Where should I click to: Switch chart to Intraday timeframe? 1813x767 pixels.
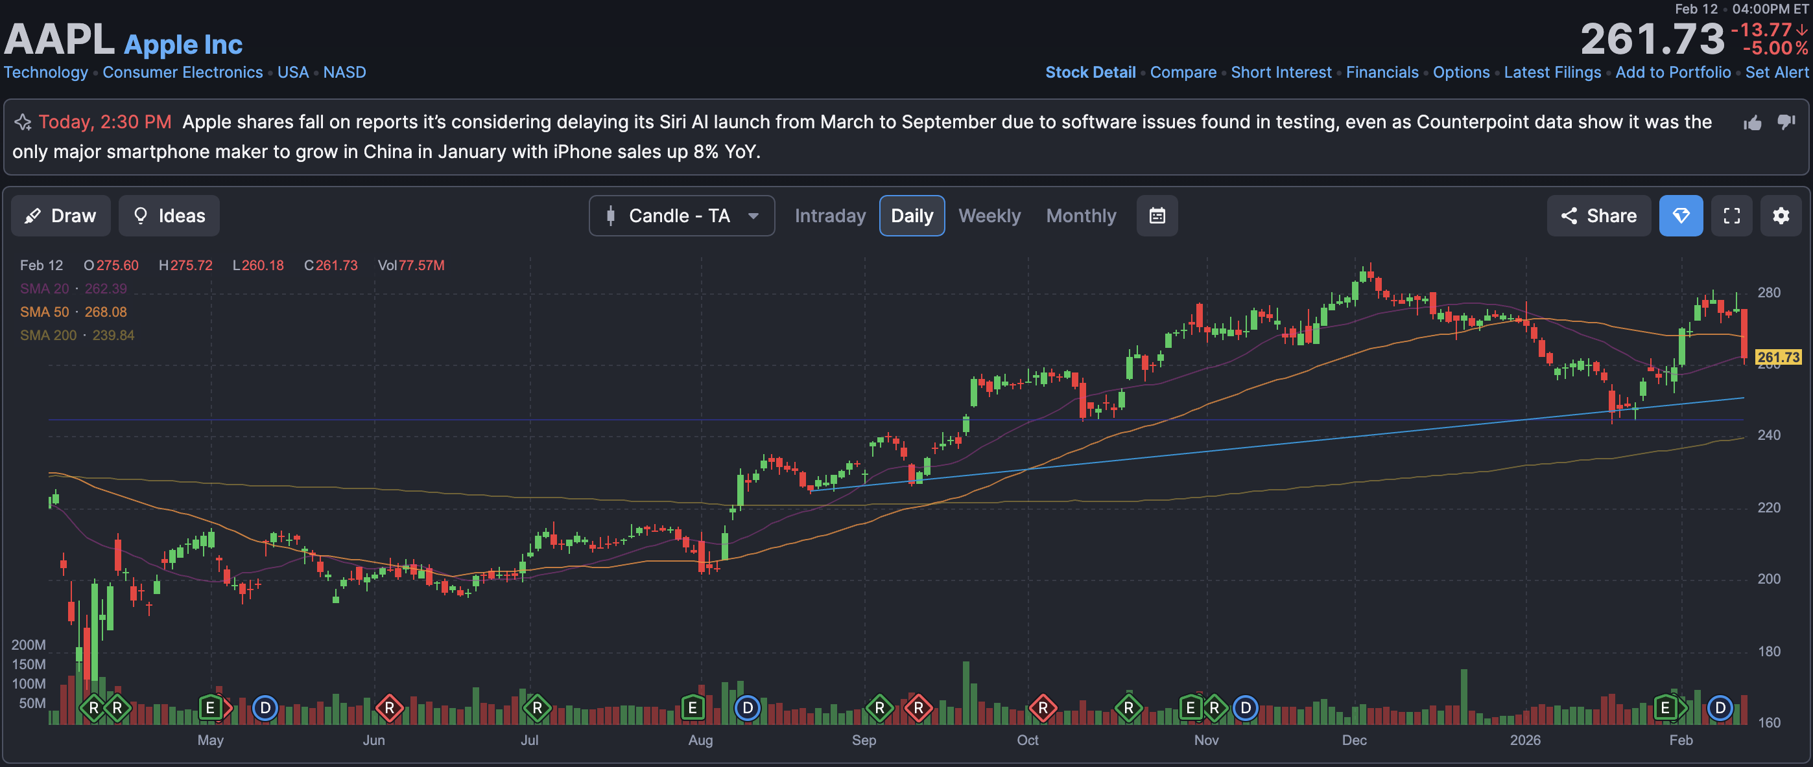(830, 216)
